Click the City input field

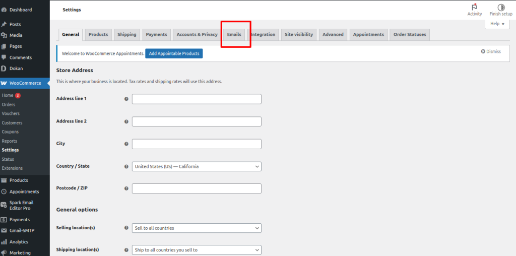click(197, 144)
